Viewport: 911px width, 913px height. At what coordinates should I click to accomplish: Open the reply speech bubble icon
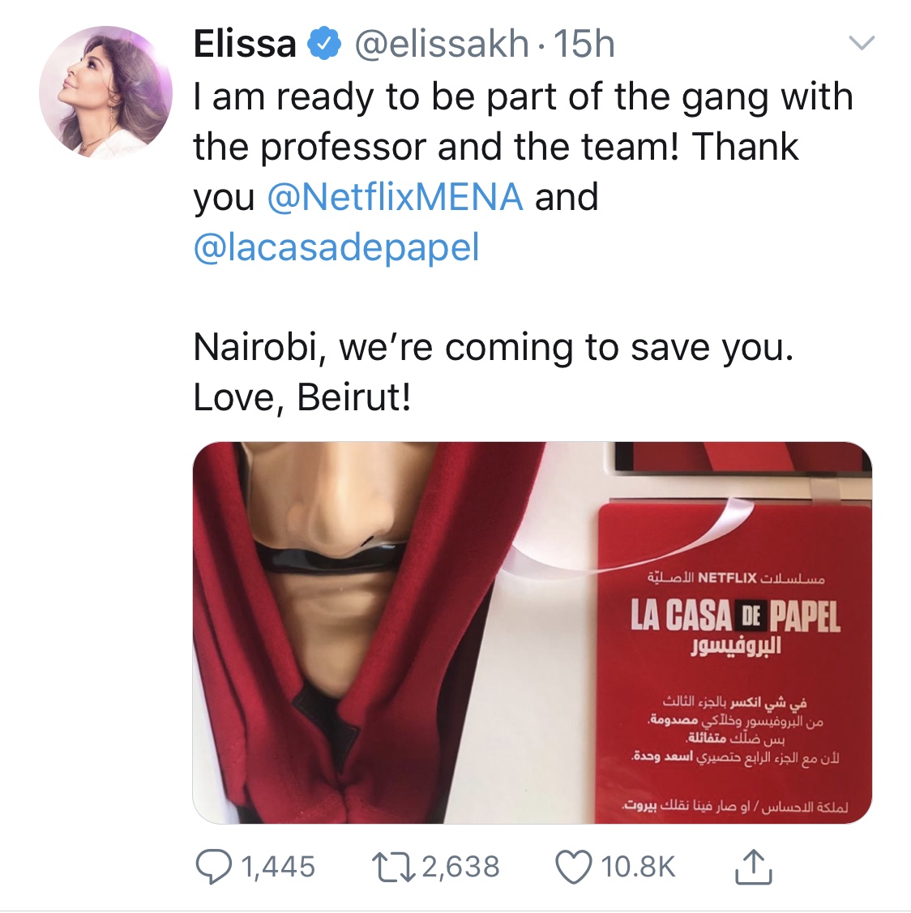213,867
